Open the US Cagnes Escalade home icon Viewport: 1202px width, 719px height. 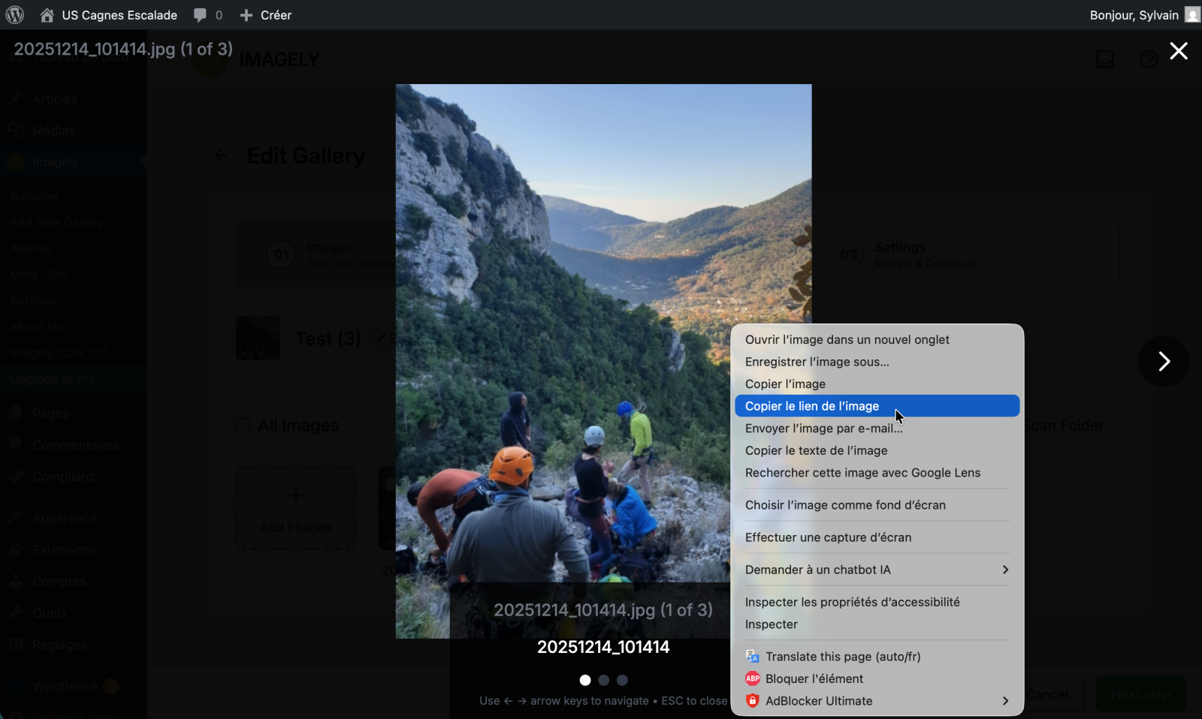point(47,15)
